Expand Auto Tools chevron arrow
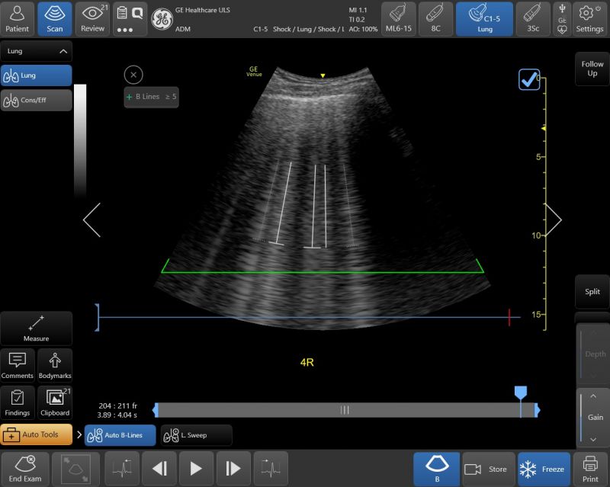Screen dimensions: 610x487 [79, 434]
